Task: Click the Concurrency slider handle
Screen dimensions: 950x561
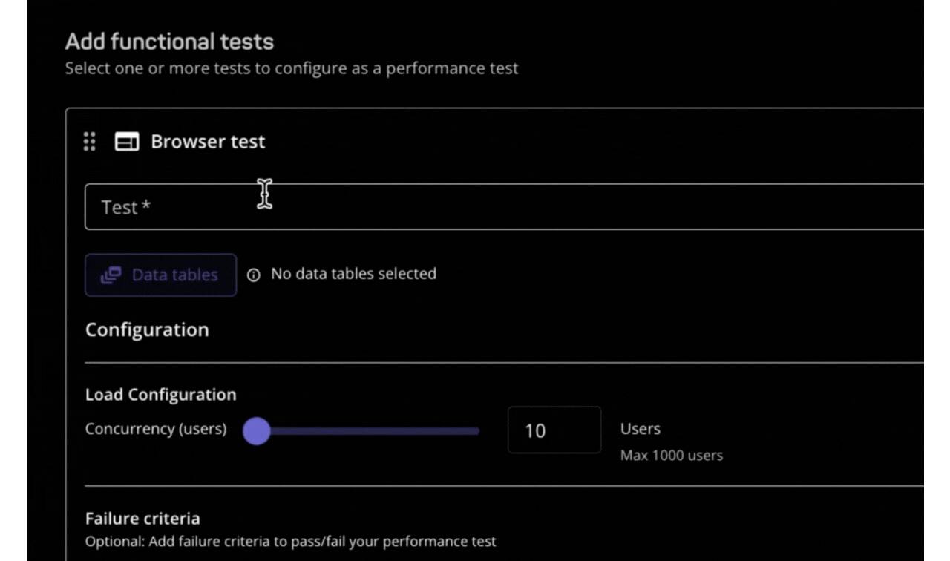Action: click(x=256, y=430)
